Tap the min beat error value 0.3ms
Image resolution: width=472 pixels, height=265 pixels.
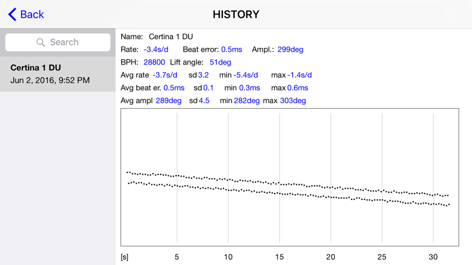coord(249,88)
